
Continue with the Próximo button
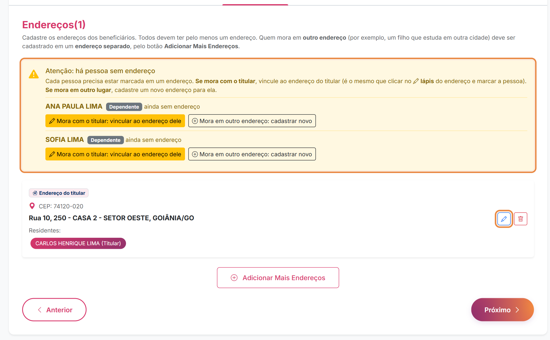pos(502,310)
